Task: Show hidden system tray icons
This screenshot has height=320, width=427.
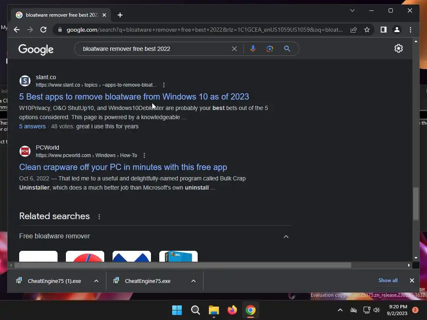Action: (x=340, y=310)
